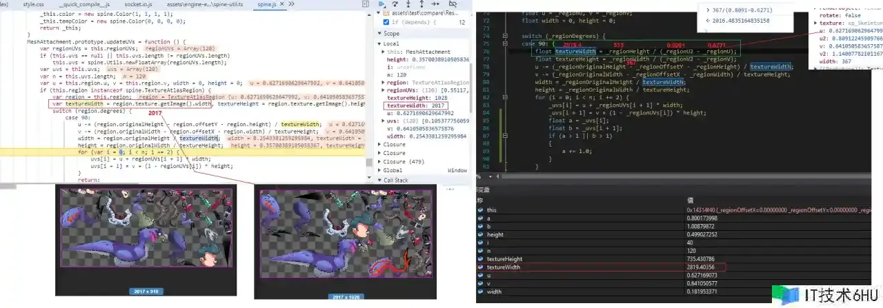This screenshot has width=883, height=308.
Task: Click the step out icon
Action: click(421, 4)
